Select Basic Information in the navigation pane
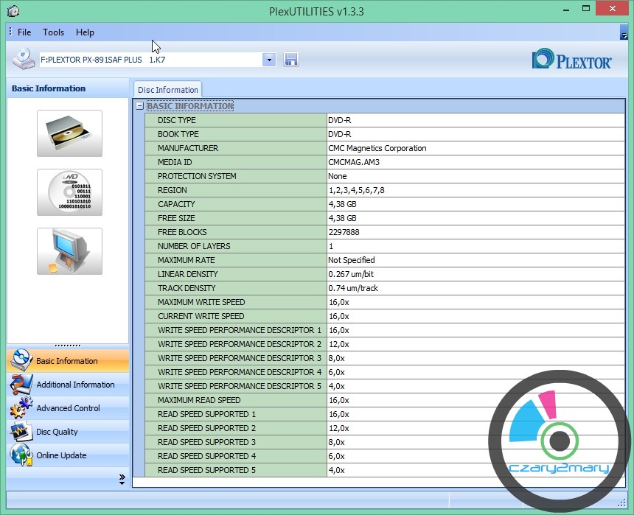This screenshot has height=515, width=634. [66, 361]
